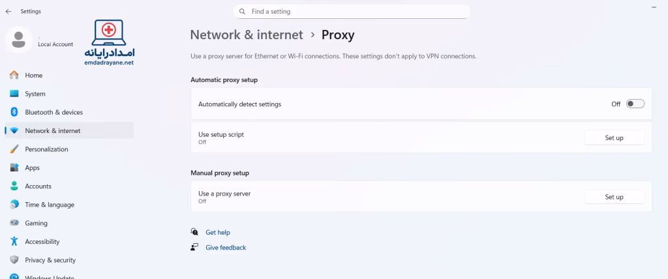The image size is (668, 279).
Task: Click the Bluetooth & devices icon
Action: pos(14,112)
